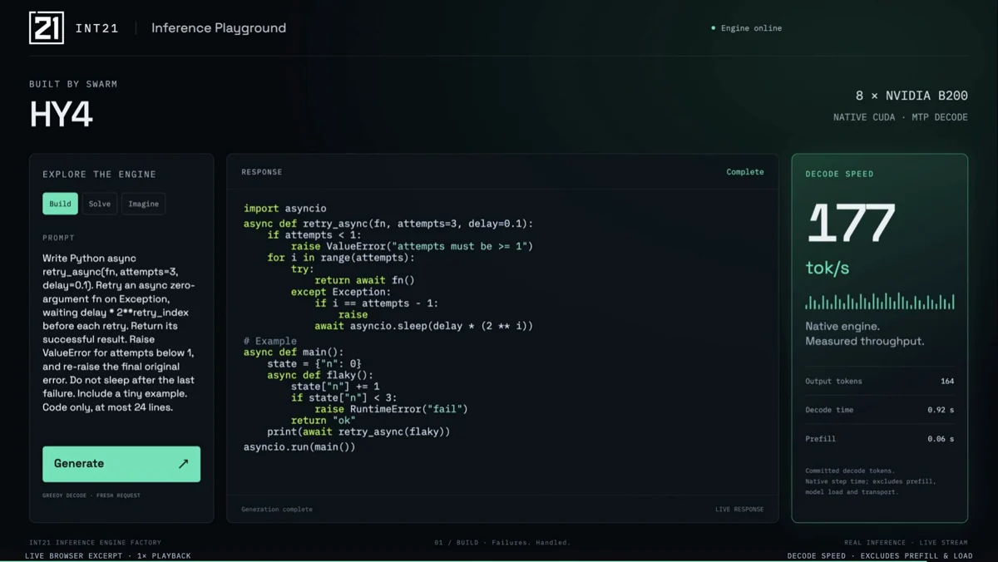Click the asyncio.sleep delay code line
998x562 pixels.
(423, 326)
